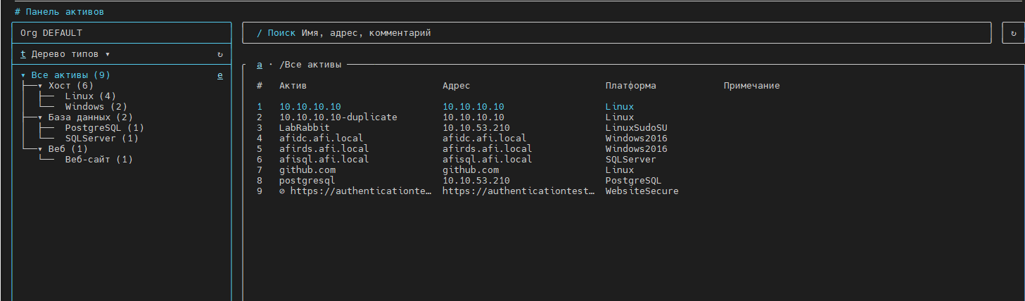This screenshot has height=301, width=1025.
Task: Click the # column header
Action: coord(260,86)
